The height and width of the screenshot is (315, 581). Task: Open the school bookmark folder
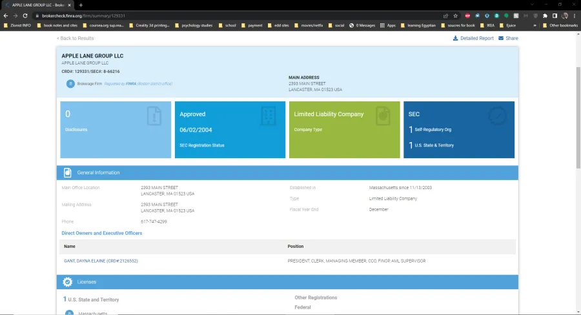click(227, 26)
